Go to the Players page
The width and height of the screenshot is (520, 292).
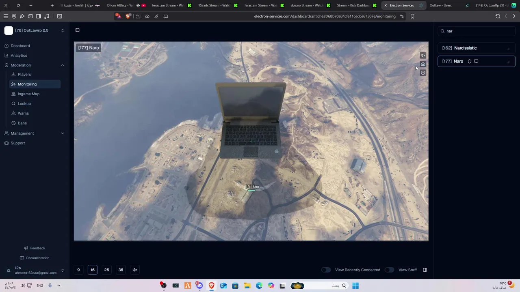35,75
